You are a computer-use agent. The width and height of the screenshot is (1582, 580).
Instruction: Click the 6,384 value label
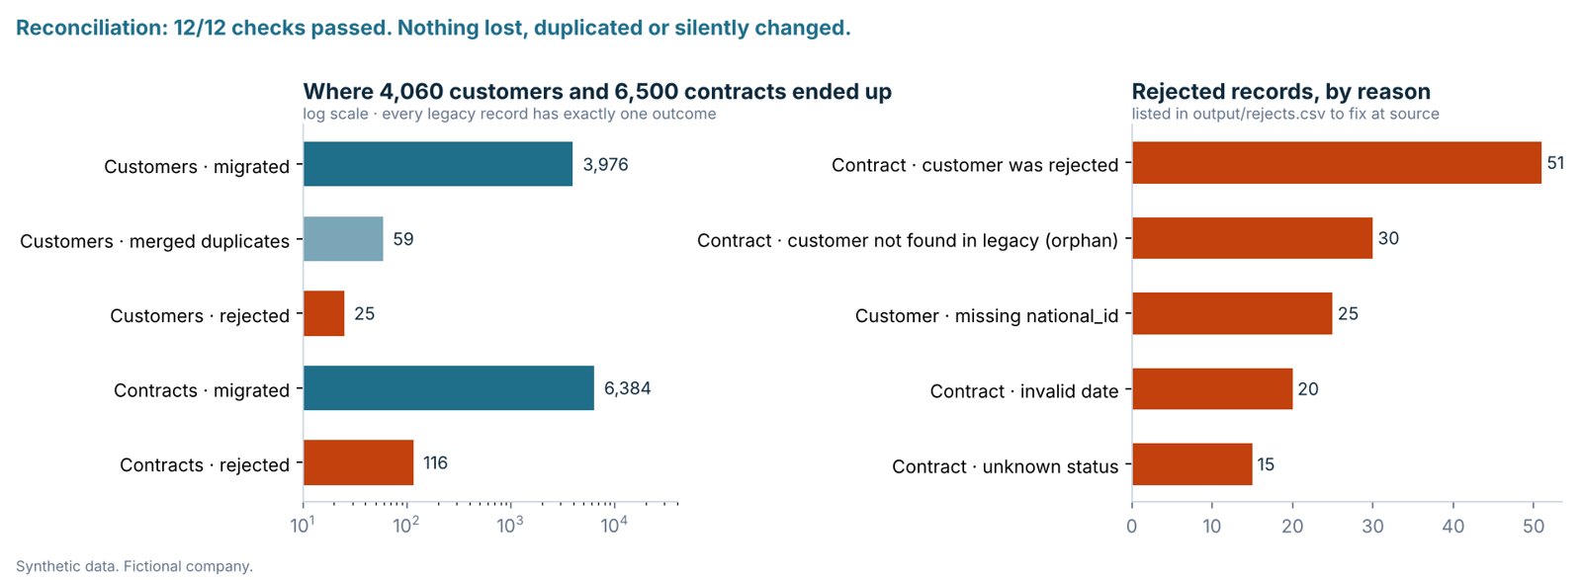click(627, 388)
